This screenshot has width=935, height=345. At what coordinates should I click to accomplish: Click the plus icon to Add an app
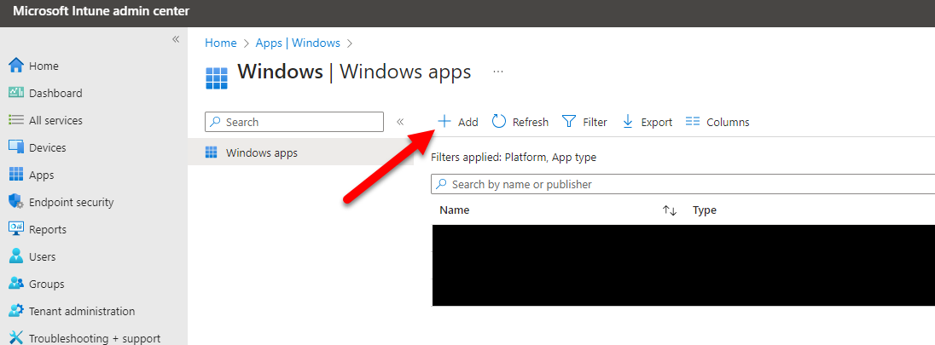click(x=444, y=122)
